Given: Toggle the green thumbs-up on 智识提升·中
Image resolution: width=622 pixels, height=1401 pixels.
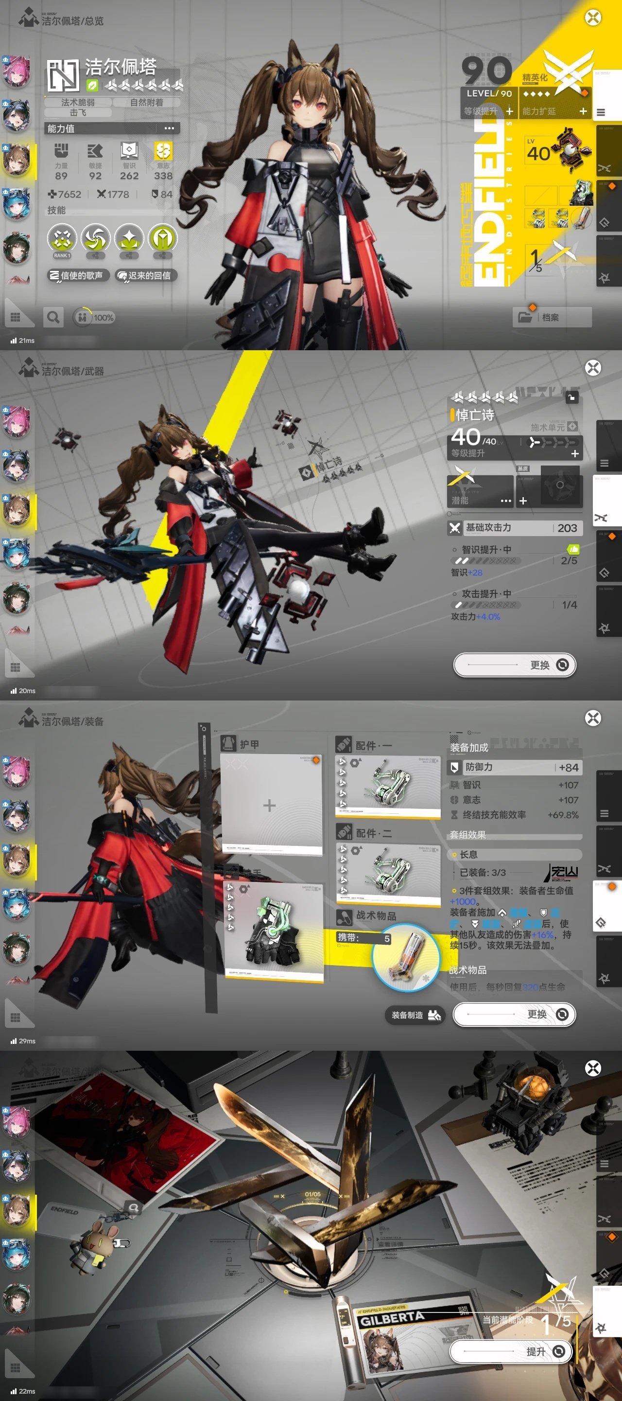Looking at the screenshot, I should (x=572, y=549).
